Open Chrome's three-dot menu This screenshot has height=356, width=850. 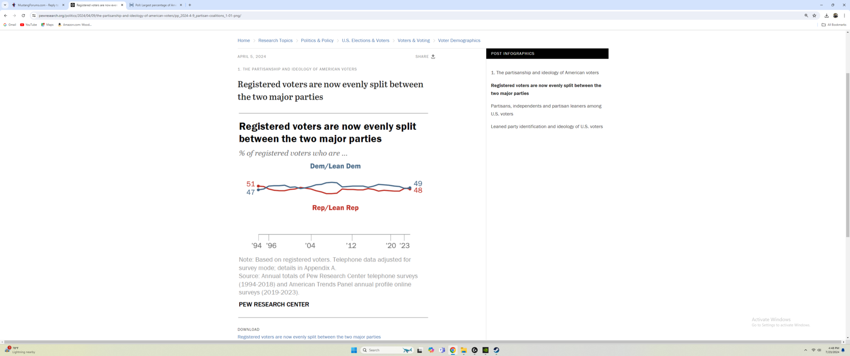point(844,16)
